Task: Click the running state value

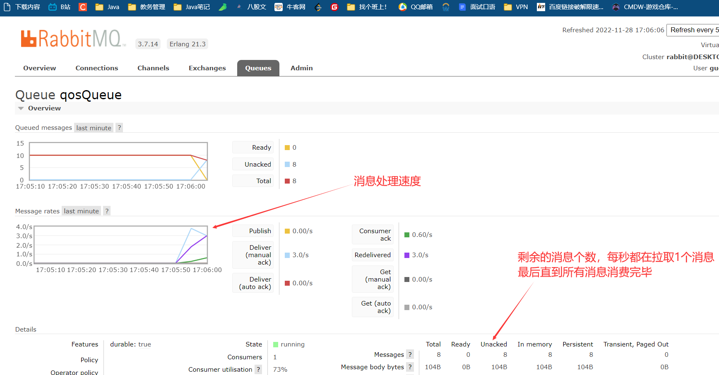Action: tap(293, 344)
